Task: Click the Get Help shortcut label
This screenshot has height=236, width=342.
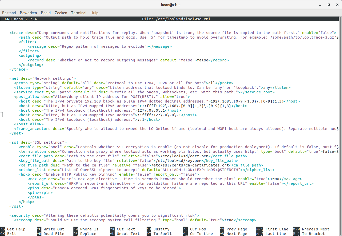Action: point(16,229)
